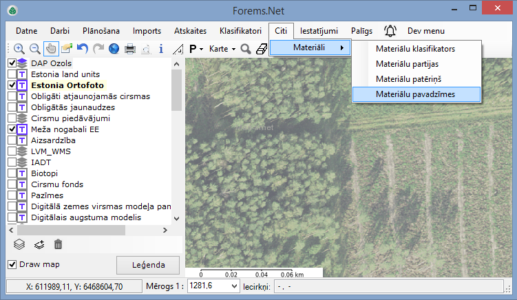Click the zoom out magnifier tool
The width and height of the screenshot is (517, 300).
coord(35,49)
